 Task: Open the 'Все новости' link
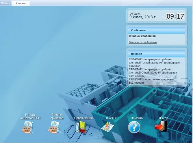coord(136,82)
